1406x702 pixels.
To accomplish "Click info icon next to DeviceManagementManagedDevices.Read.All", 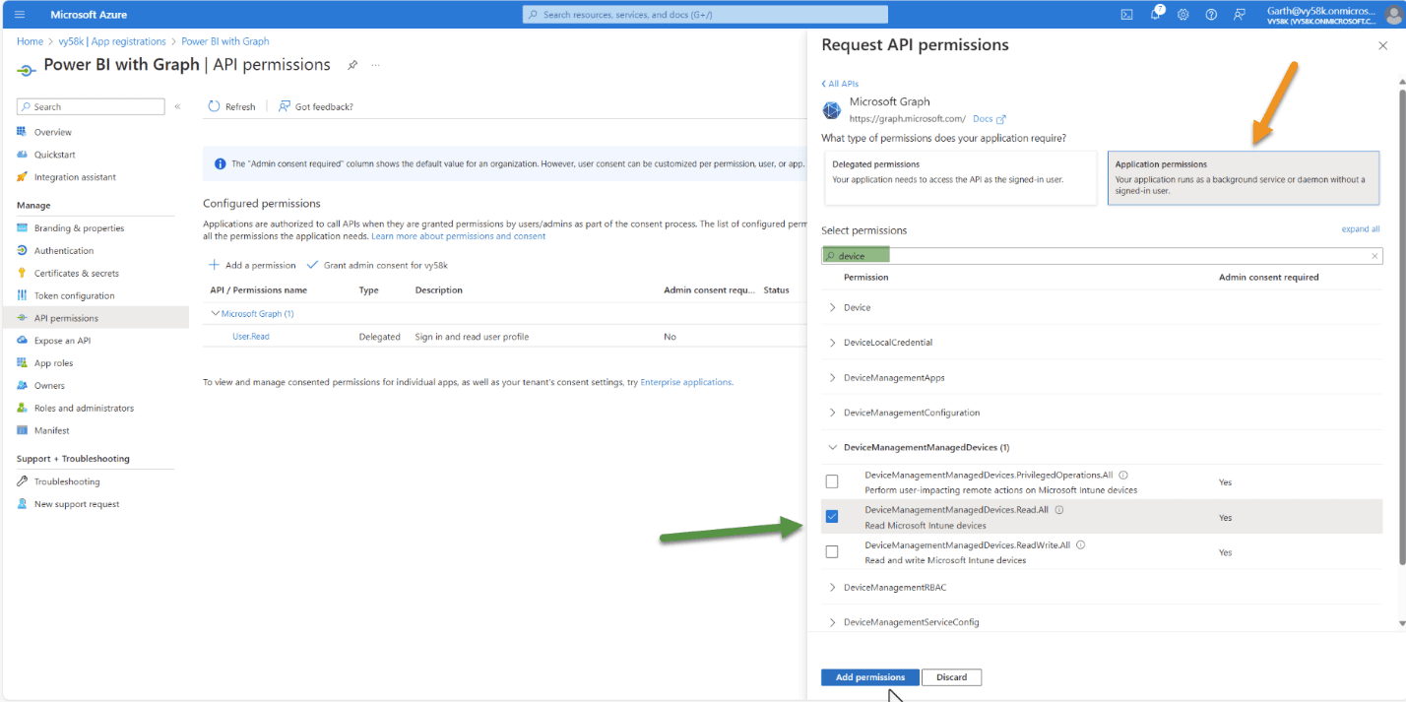I will click(x=1059, y=510).
